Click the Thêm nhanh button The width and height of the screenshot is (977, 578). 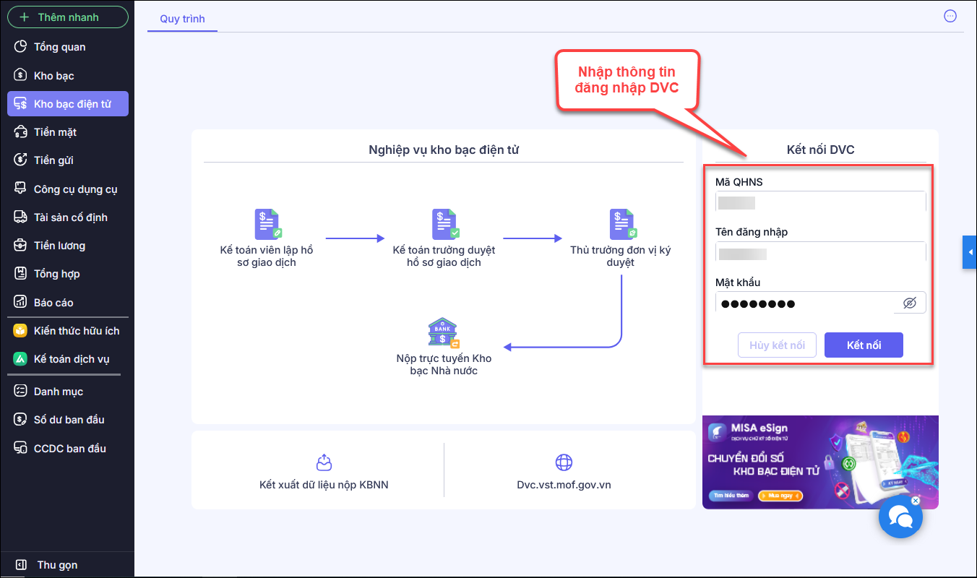pos(68,17)
